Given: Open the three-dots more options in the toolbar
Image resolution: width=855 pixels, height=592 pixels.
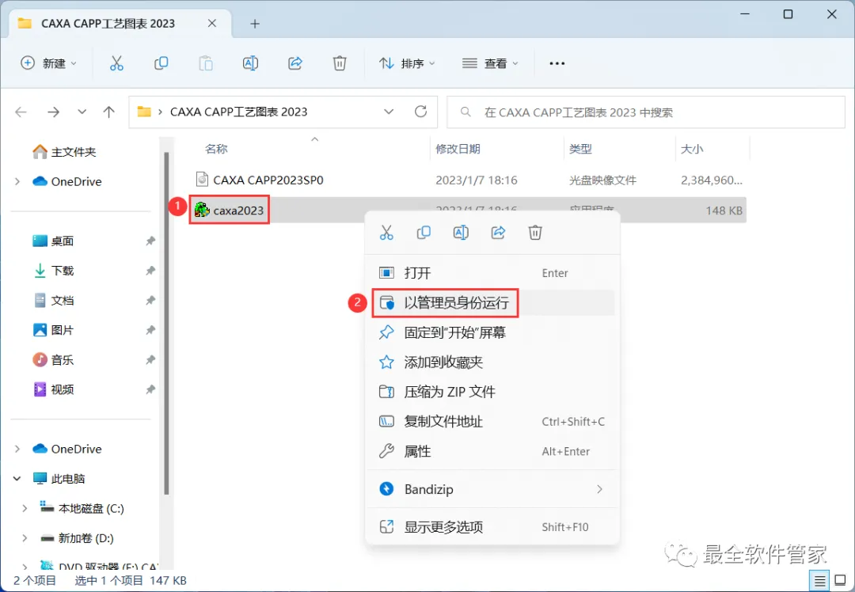Looking at the screenshot, I should [x=557, y=63].
